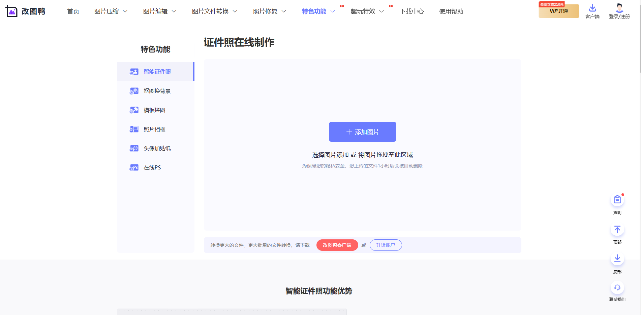Open the 下载中心 page

pos(412,11)
